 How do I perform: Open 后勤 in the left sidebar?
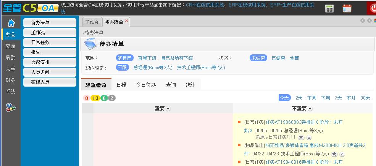click(10, 57)
